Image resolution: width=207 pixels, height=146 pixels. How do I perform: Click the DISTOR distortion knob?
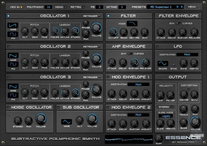(184, 94)
